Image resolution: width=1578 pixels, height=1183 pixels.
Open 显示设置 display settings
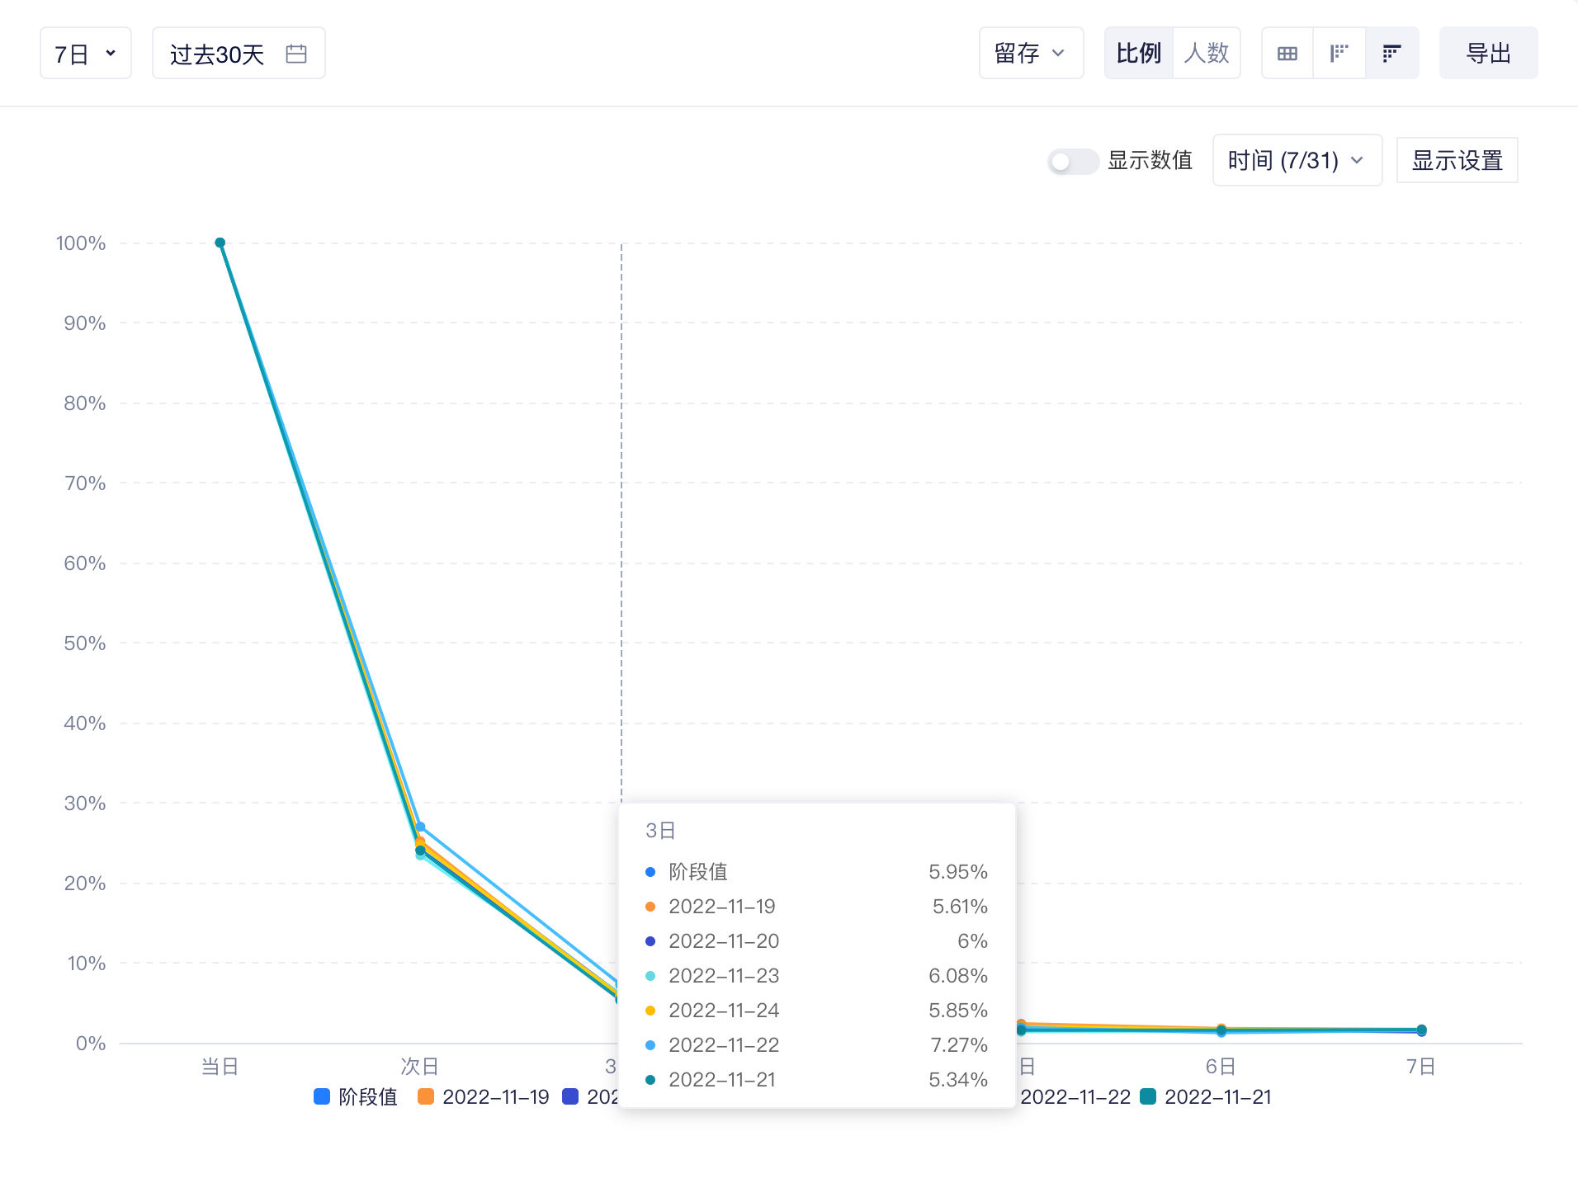click(x=1457, y=160)
